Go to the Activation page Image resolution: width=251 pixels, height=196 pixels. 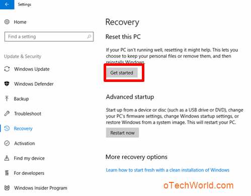[x=25, y=143]
